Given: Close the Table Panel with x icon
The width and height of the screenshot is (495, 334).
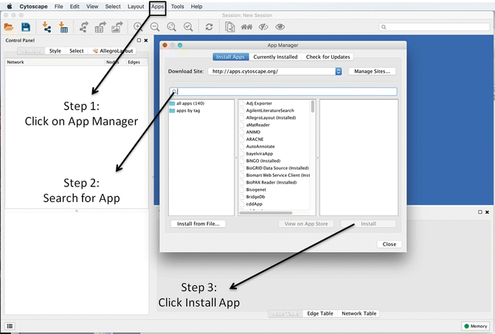Looking at the screenshot, I should (x=487, y=212).
